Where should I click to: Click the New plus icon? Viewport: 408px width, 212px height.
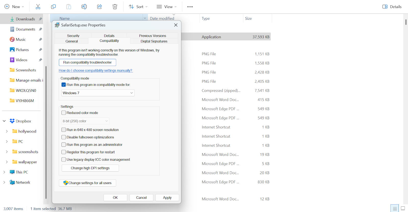7,7
